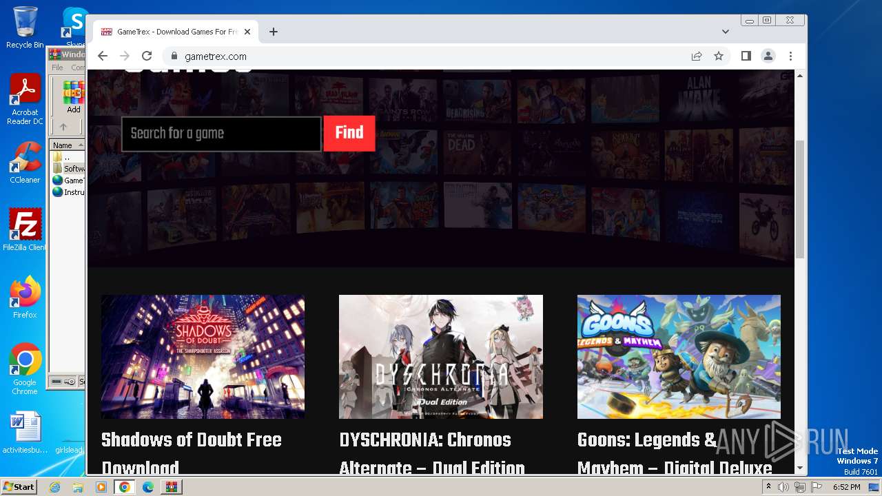The height and width of the screenshot is (496, 882).
Task: Launch Google Chrome desktop icon
Action: (25, 369)
